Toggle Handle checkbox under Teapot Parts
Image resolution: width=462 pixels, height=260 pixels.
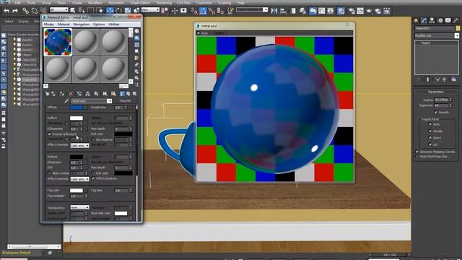tap(430, 131)
